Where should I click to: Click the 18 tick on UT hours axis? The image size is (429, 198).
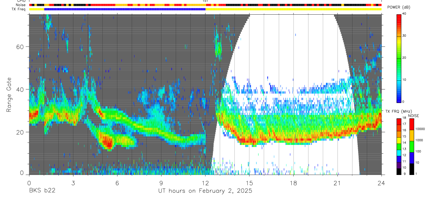[293, 183]
